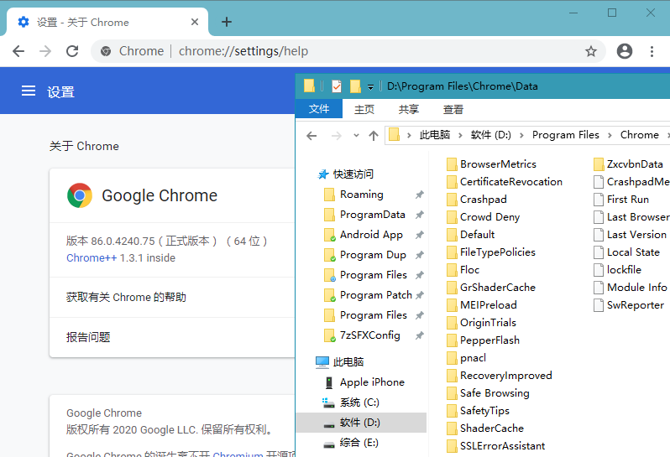Image resolution: width=670 pixels, height=457 pixels.
Task: Click the Chrome++ link
Action: tap(92, 258)
